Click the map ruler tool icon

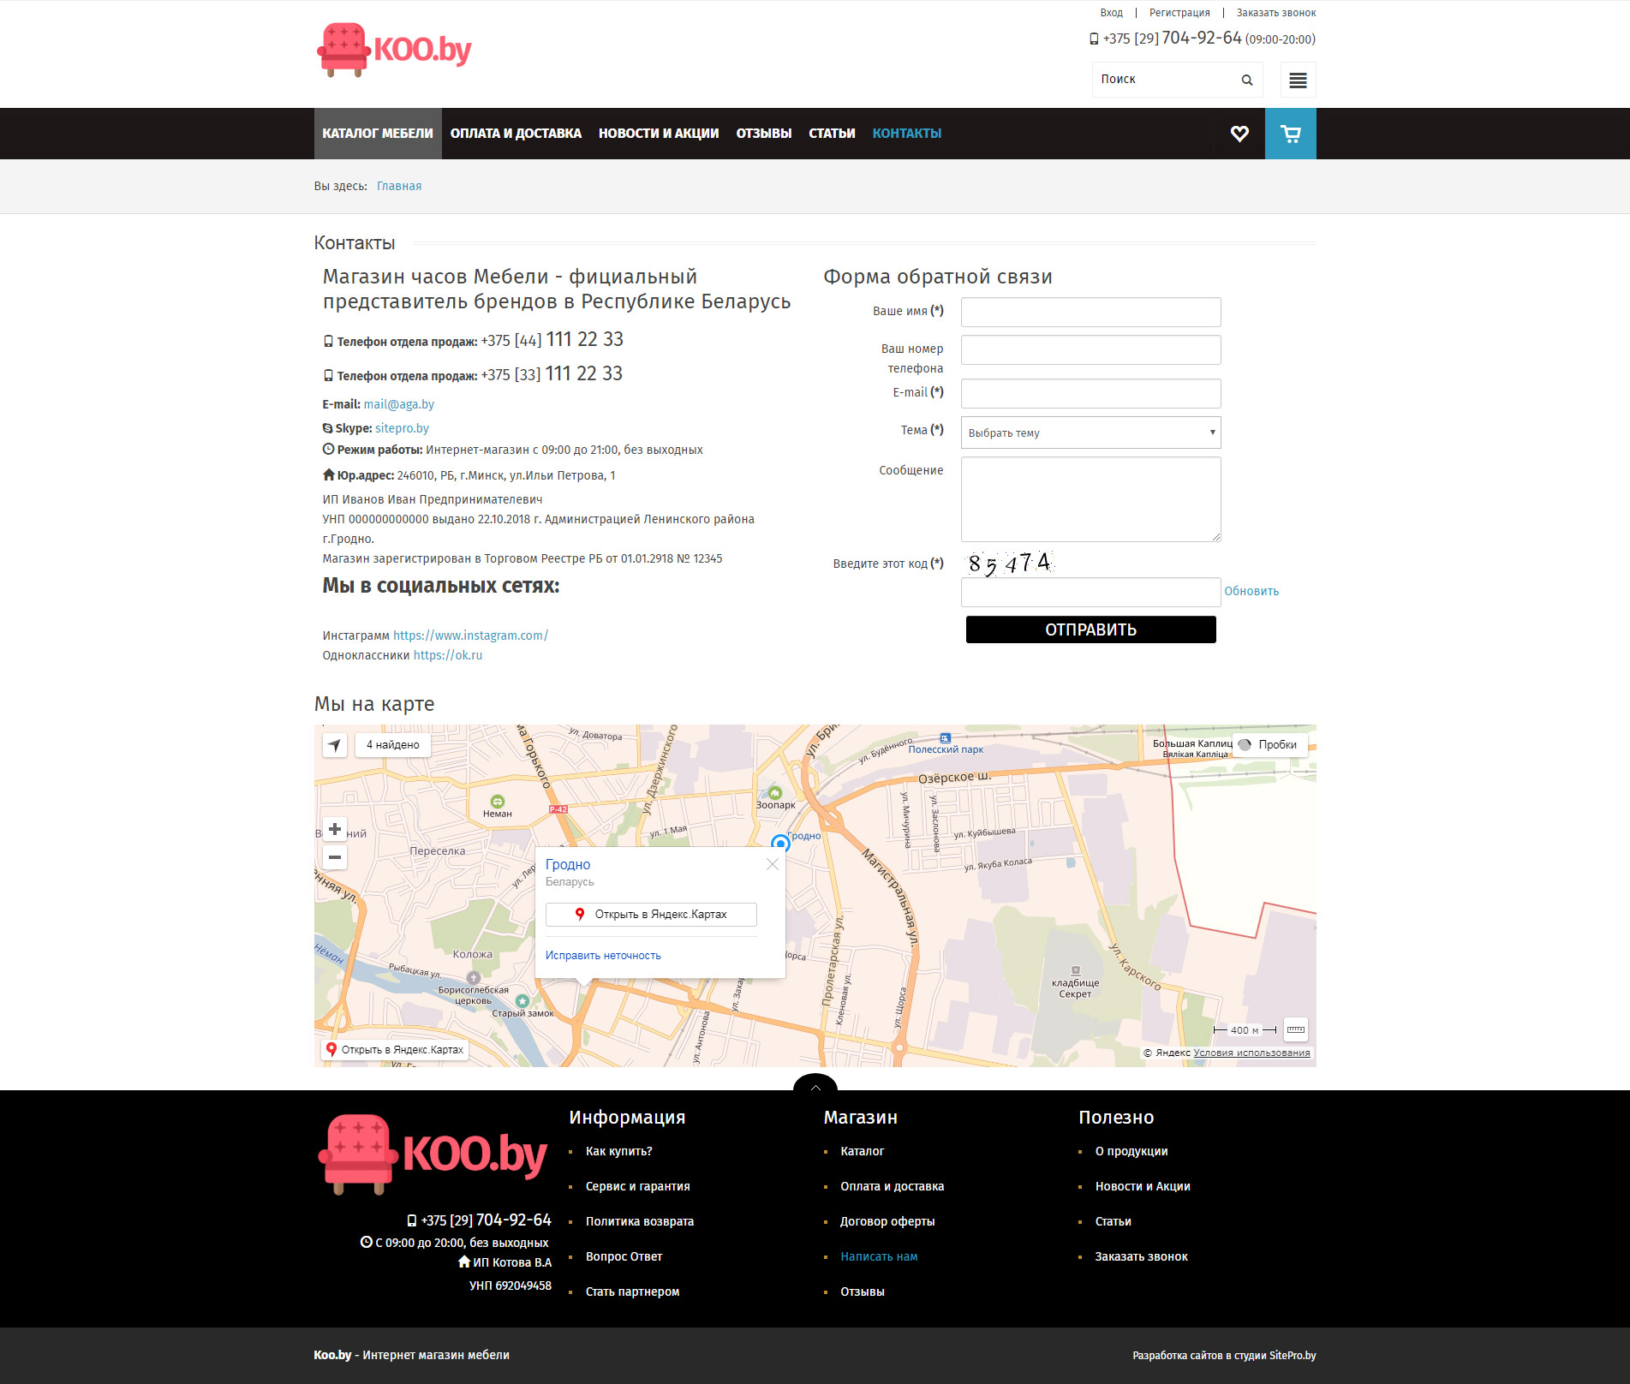click(x=1296, y=1029)
